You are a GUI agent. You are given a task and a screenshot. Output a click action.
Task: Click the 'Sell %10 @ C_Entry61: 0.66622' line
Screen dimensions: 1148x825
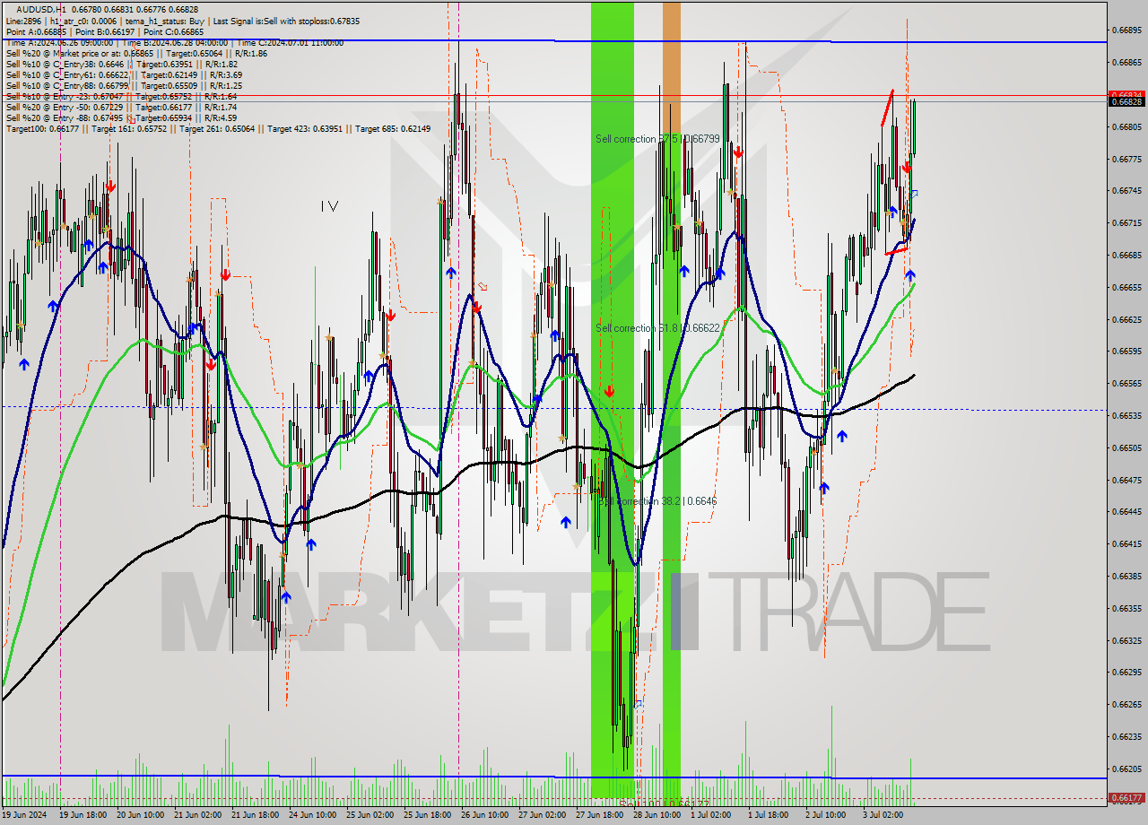124,74
